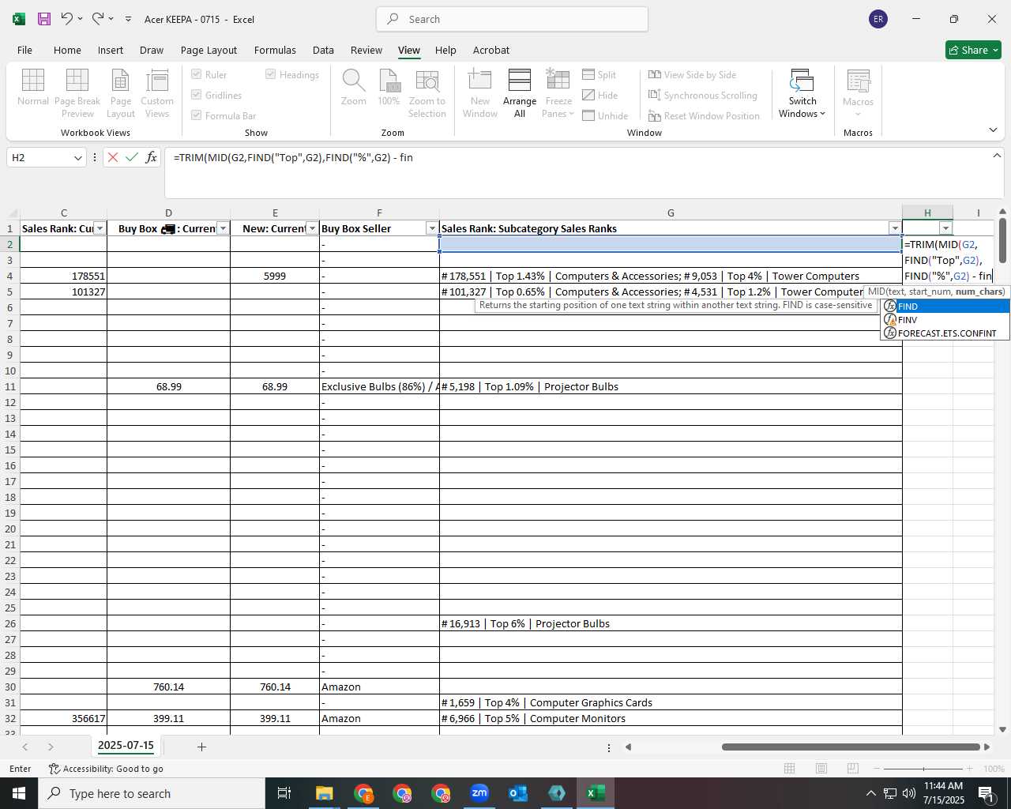This screenshot has height=809, width=1011.
Task: Switch to the Formulas tab
Action: click(275, 50)
